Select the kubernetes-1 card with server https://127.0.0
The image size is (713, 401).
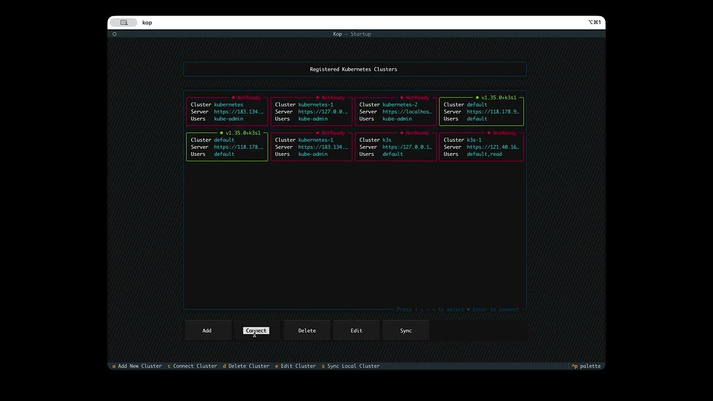coord(311,111)
